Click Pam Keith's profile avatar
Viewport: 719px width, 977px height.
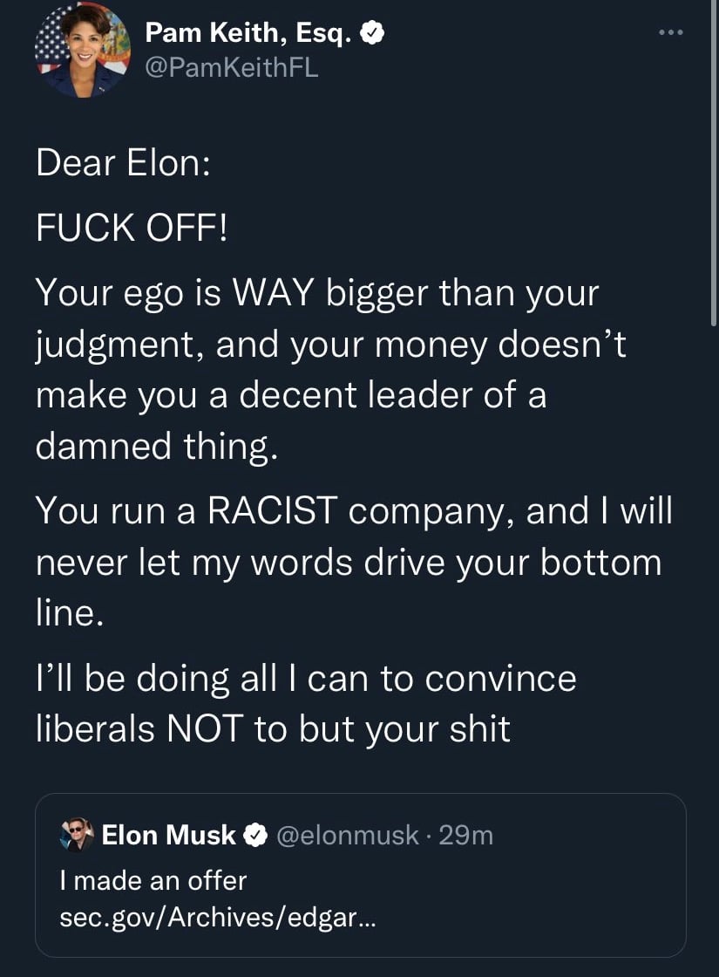point(82,49)
